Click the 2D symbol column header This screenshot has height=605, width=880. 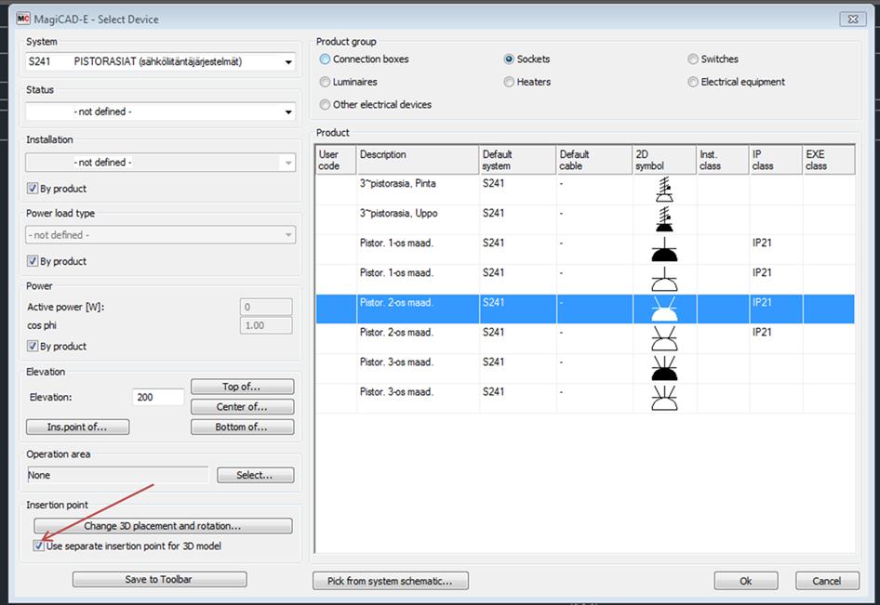[664, 160]
